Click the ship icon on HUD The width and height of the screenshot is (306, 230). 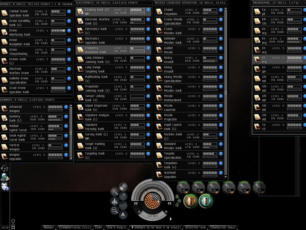[x=114, y=201]
